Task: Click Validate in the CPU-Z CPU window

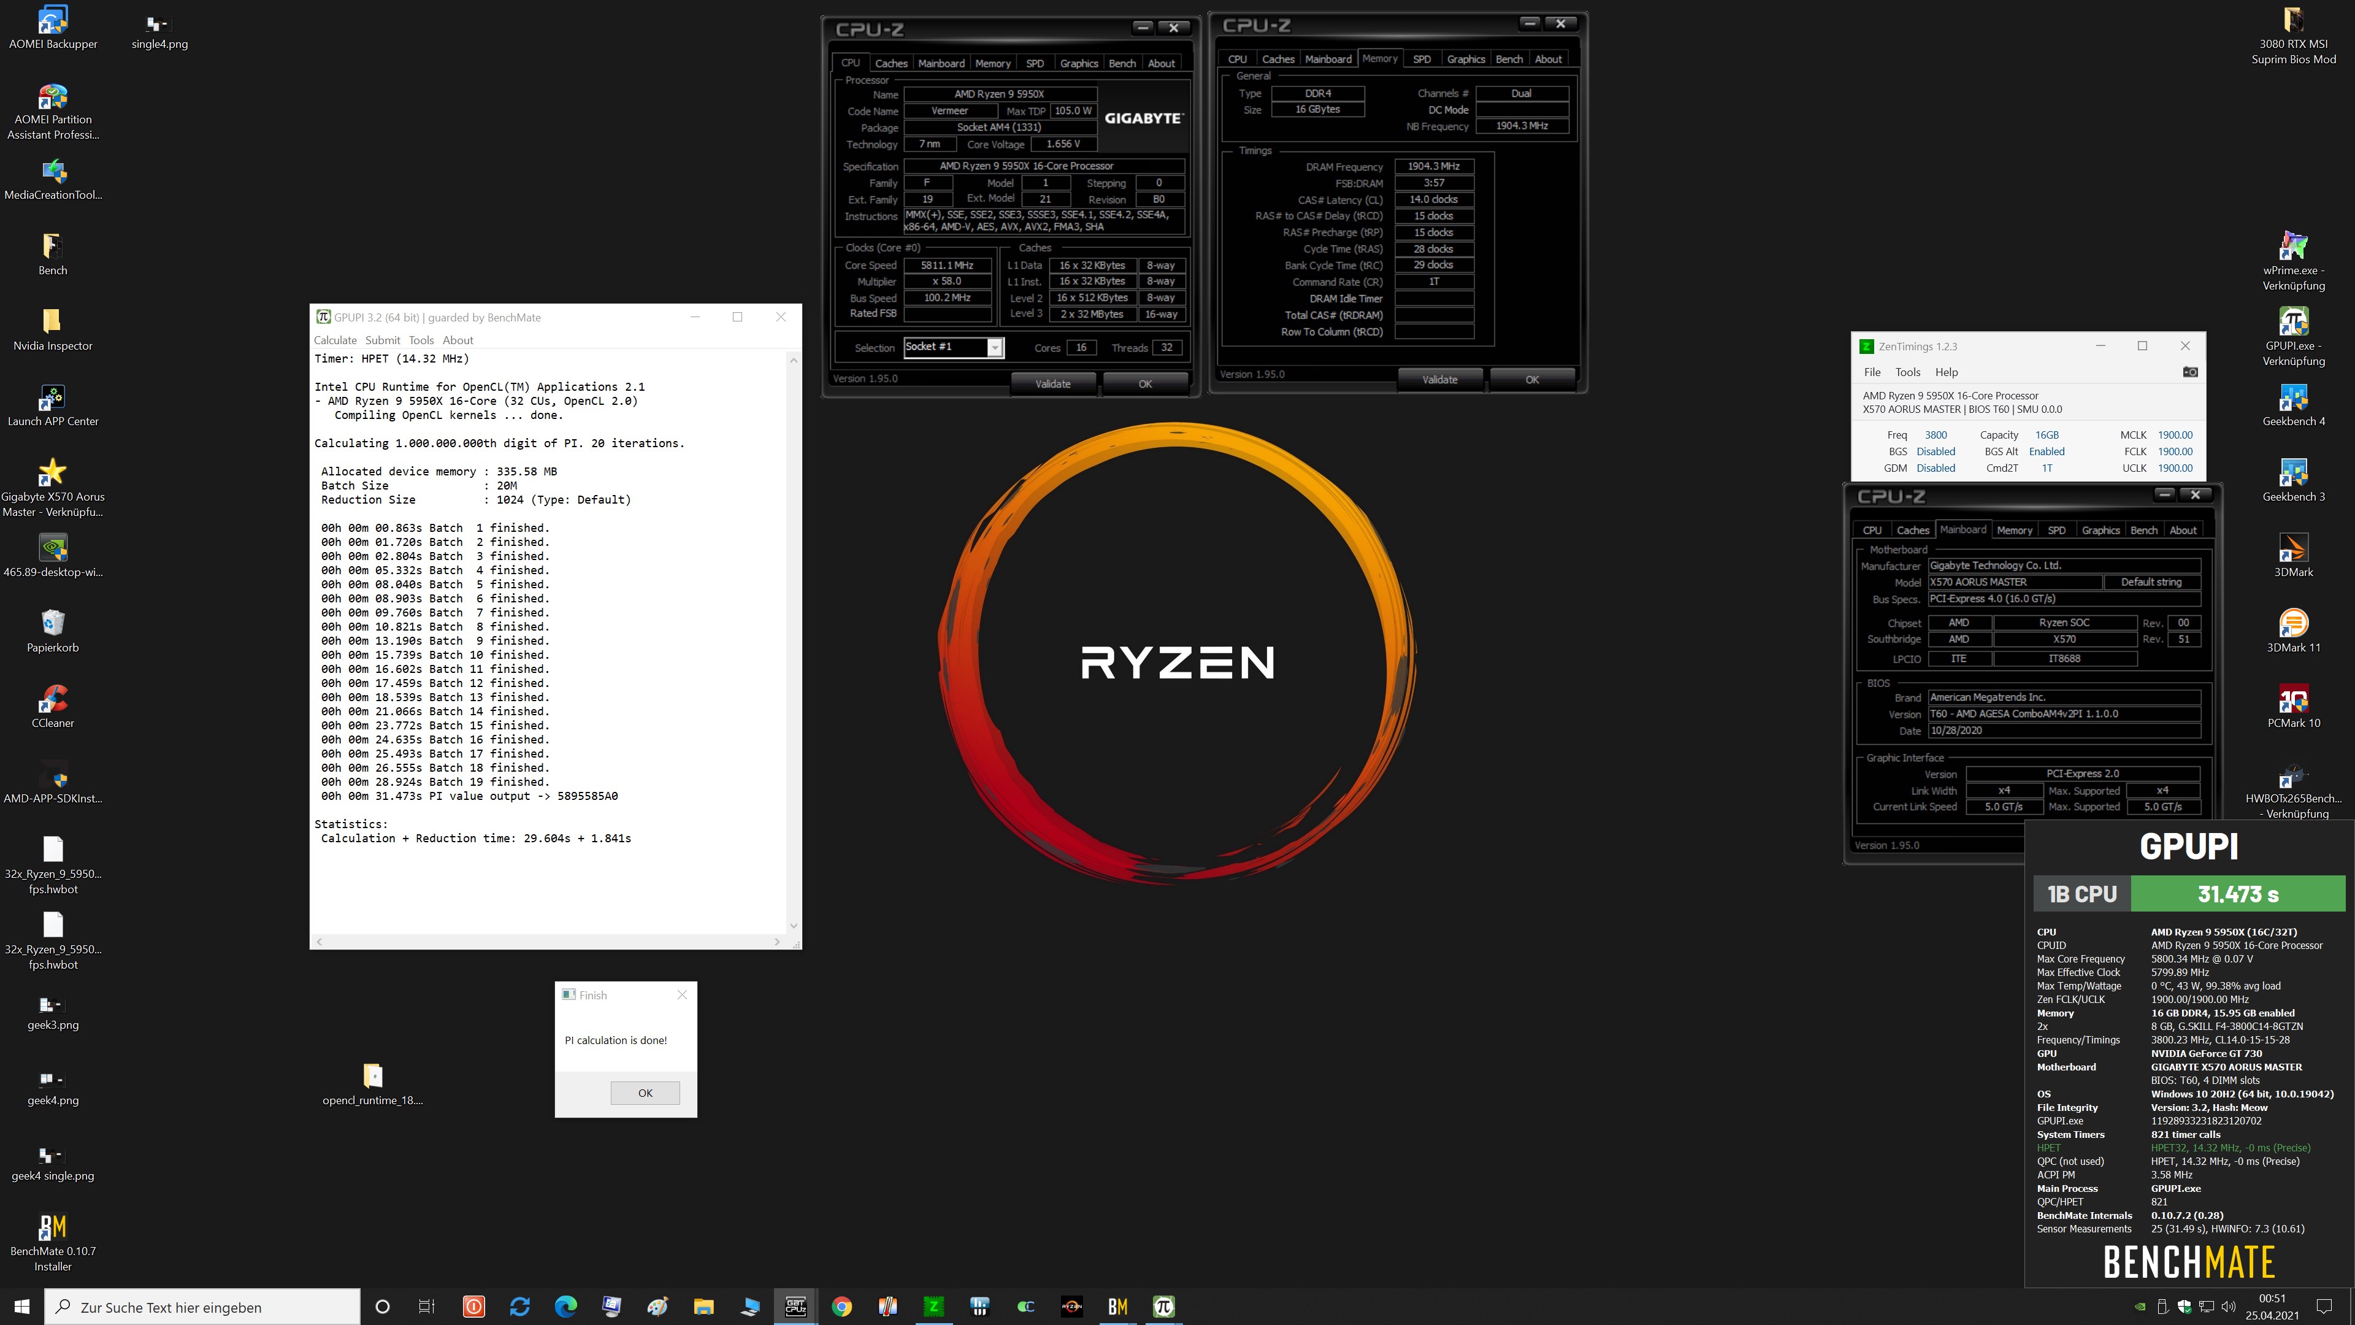Action: [1052, 384]
